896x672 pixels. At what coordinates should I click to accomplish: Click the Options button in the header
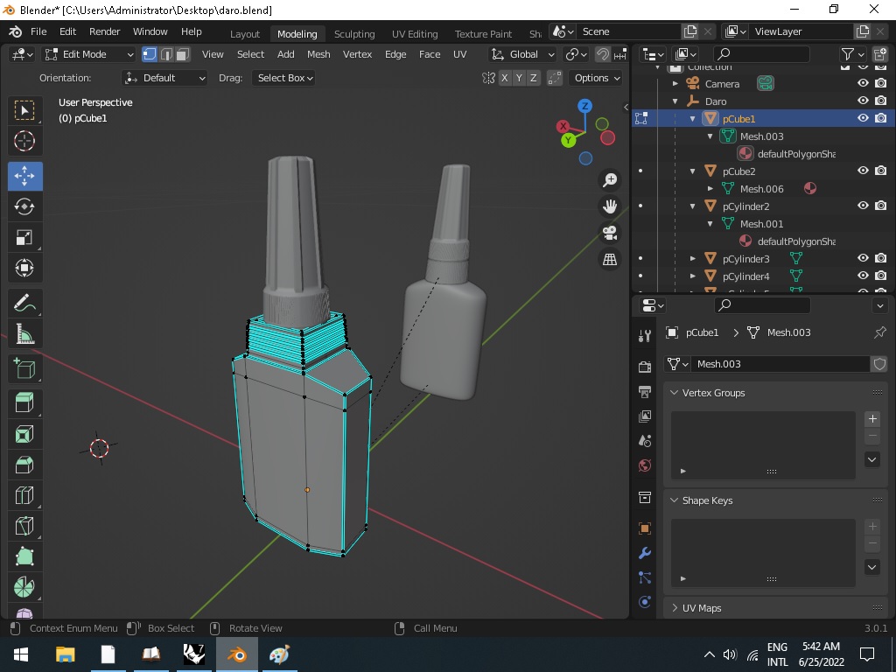click(595, 78)
